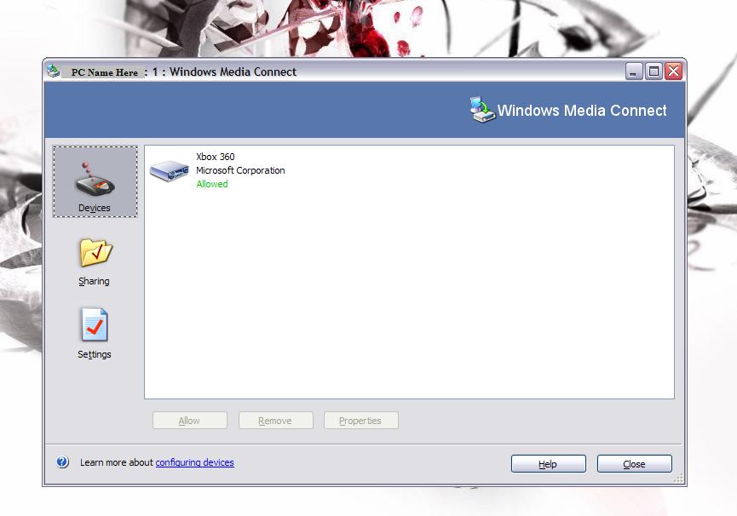737x516 pixels.
Task: Open device Properties button
Action: pos(361,421)
